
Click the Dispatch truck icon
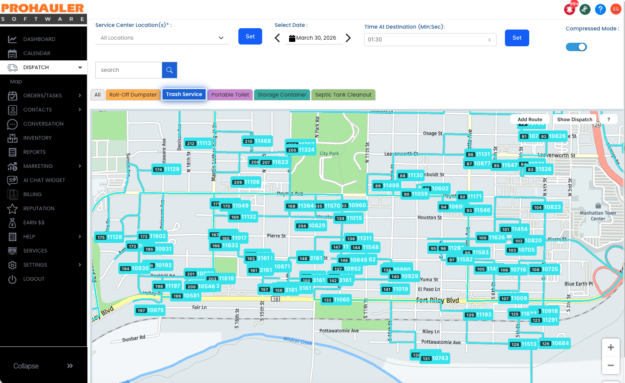click(x=12, y=67)
